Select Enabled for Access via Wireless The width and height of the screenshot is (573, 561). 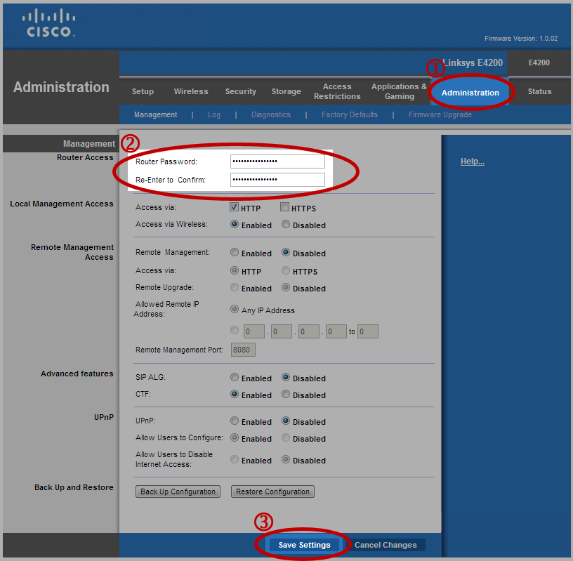[235, 225]
